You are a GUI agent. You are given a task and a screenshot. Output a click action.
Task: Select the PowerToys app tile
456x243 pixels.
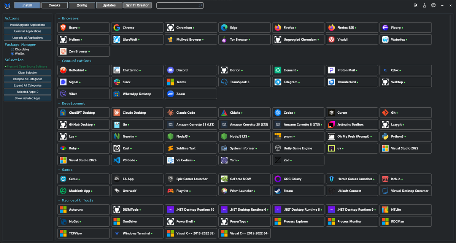(244, 221)
